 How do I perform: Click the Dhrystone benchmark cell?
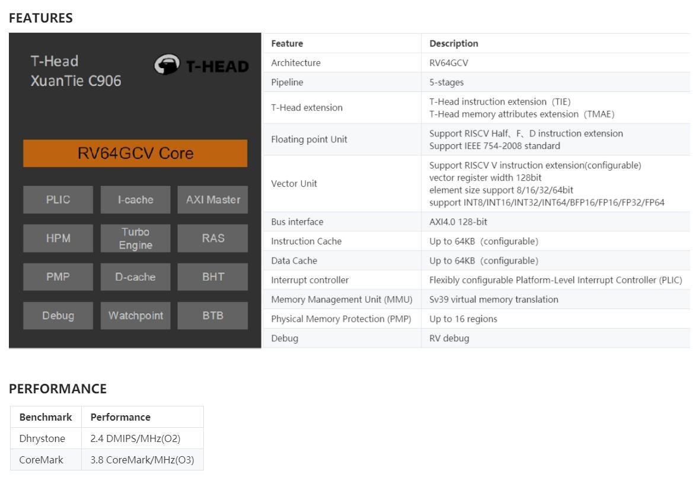pyautogui.click(x=41, y=438)
